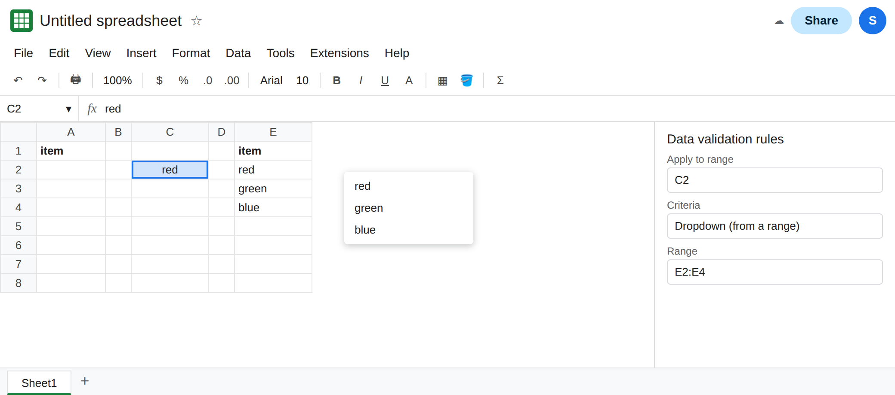
Task: Open the Arial font dropdown
Action: click(271, 80)
